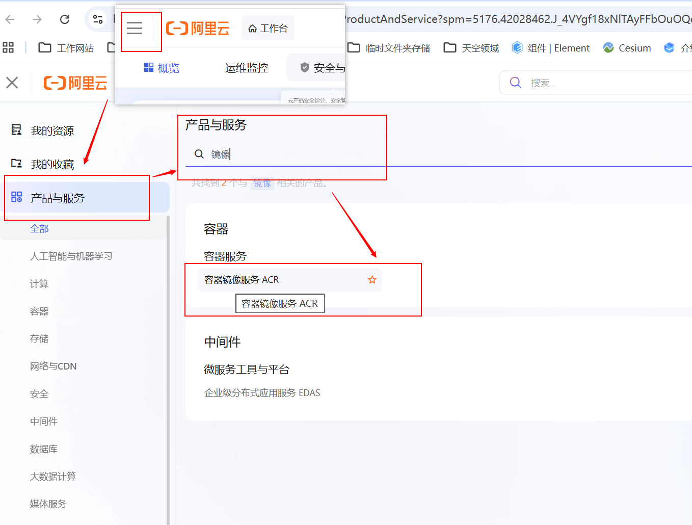Click the 产品与服务 page heading
This screenshot has width=692, height=525.
216,125
